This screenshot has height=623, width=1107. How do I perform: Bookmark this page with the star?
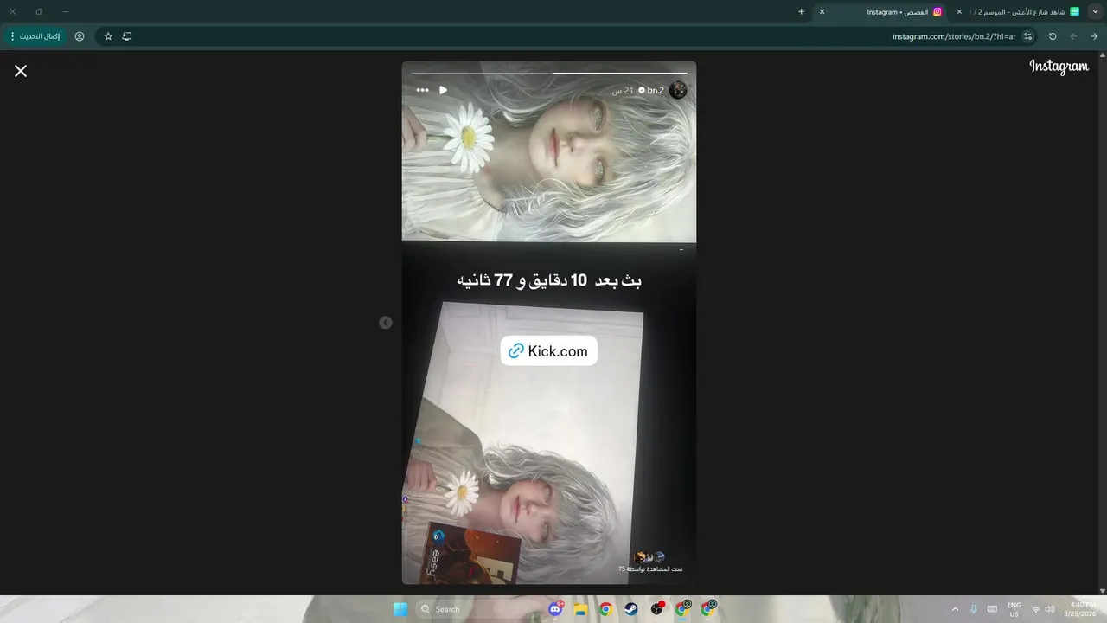(108, 36)
